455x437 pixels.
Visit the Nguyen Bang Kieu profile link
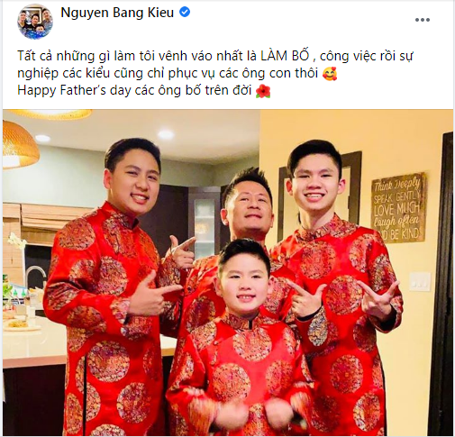point(117,13)
